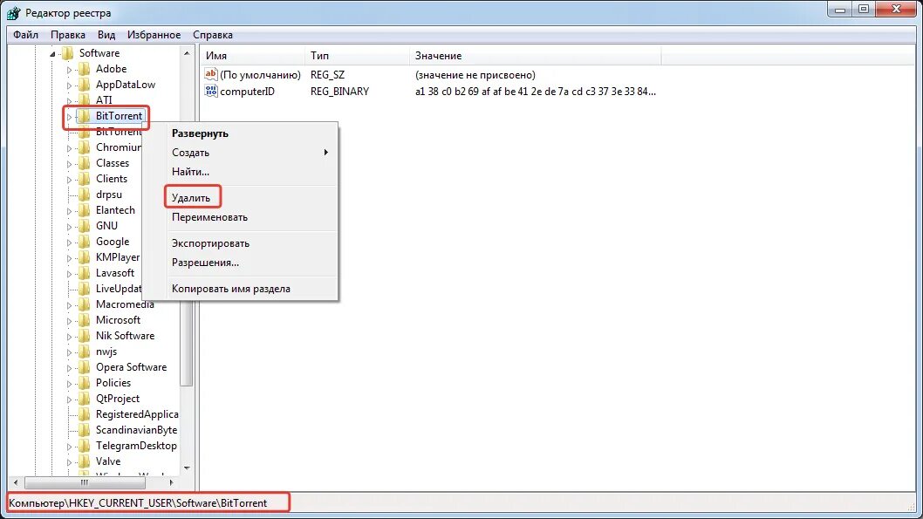Screen dimensions: 923x519
Task: Open the Избранное menu
Action: 154,35
